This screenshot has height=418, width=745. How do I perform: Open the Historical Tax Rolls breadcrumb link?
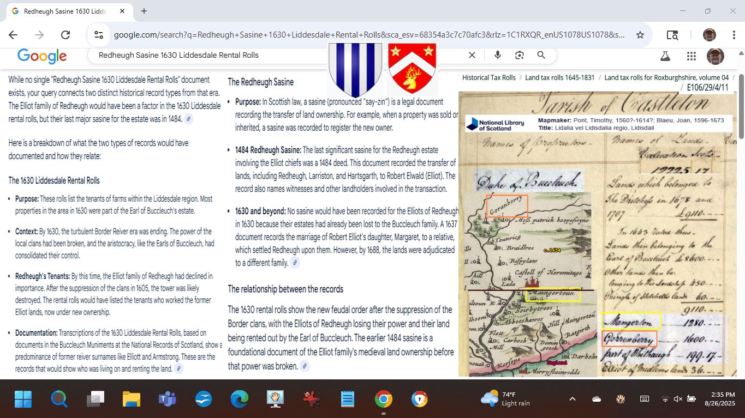(488, 77)
